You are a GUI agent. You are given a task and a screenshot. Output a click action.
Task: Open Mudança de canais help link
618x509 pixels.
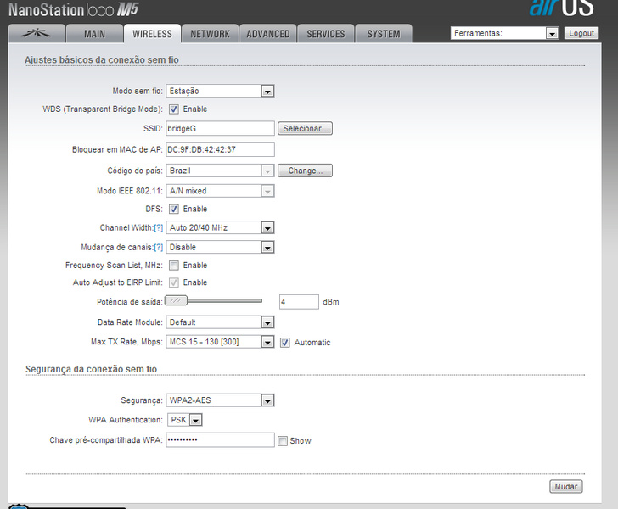159,248
